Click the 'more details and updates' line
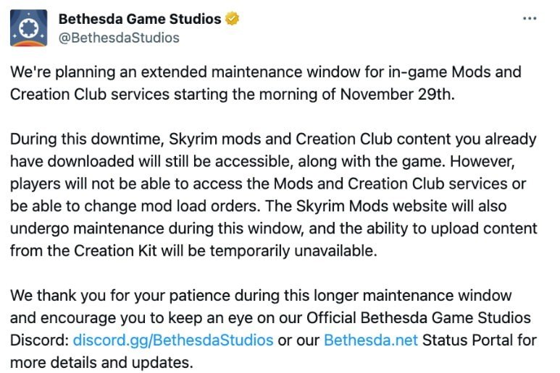Viewport: 560px width, 373px height. [101, 363]
